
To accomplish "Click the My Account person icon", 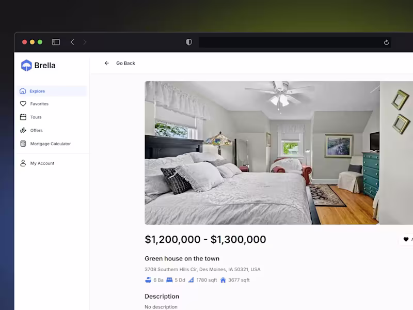I will tap(23, 163).
